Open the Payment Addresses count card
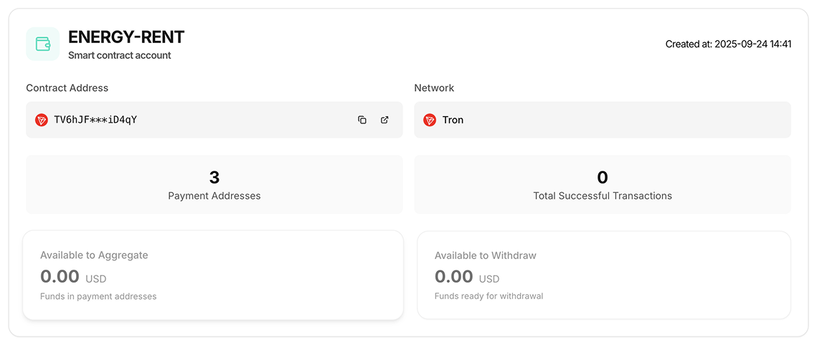The width and height of the screenshot is (817, 345). click(x=214, y=184)
